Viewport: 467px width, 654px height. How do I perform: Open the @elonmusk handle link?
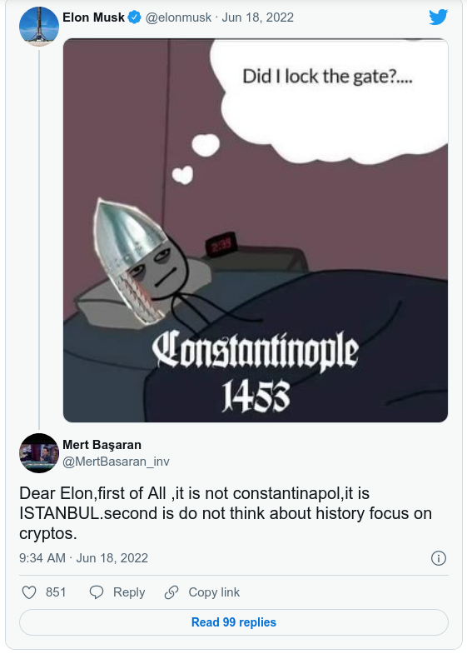click(x=178, y=17)
